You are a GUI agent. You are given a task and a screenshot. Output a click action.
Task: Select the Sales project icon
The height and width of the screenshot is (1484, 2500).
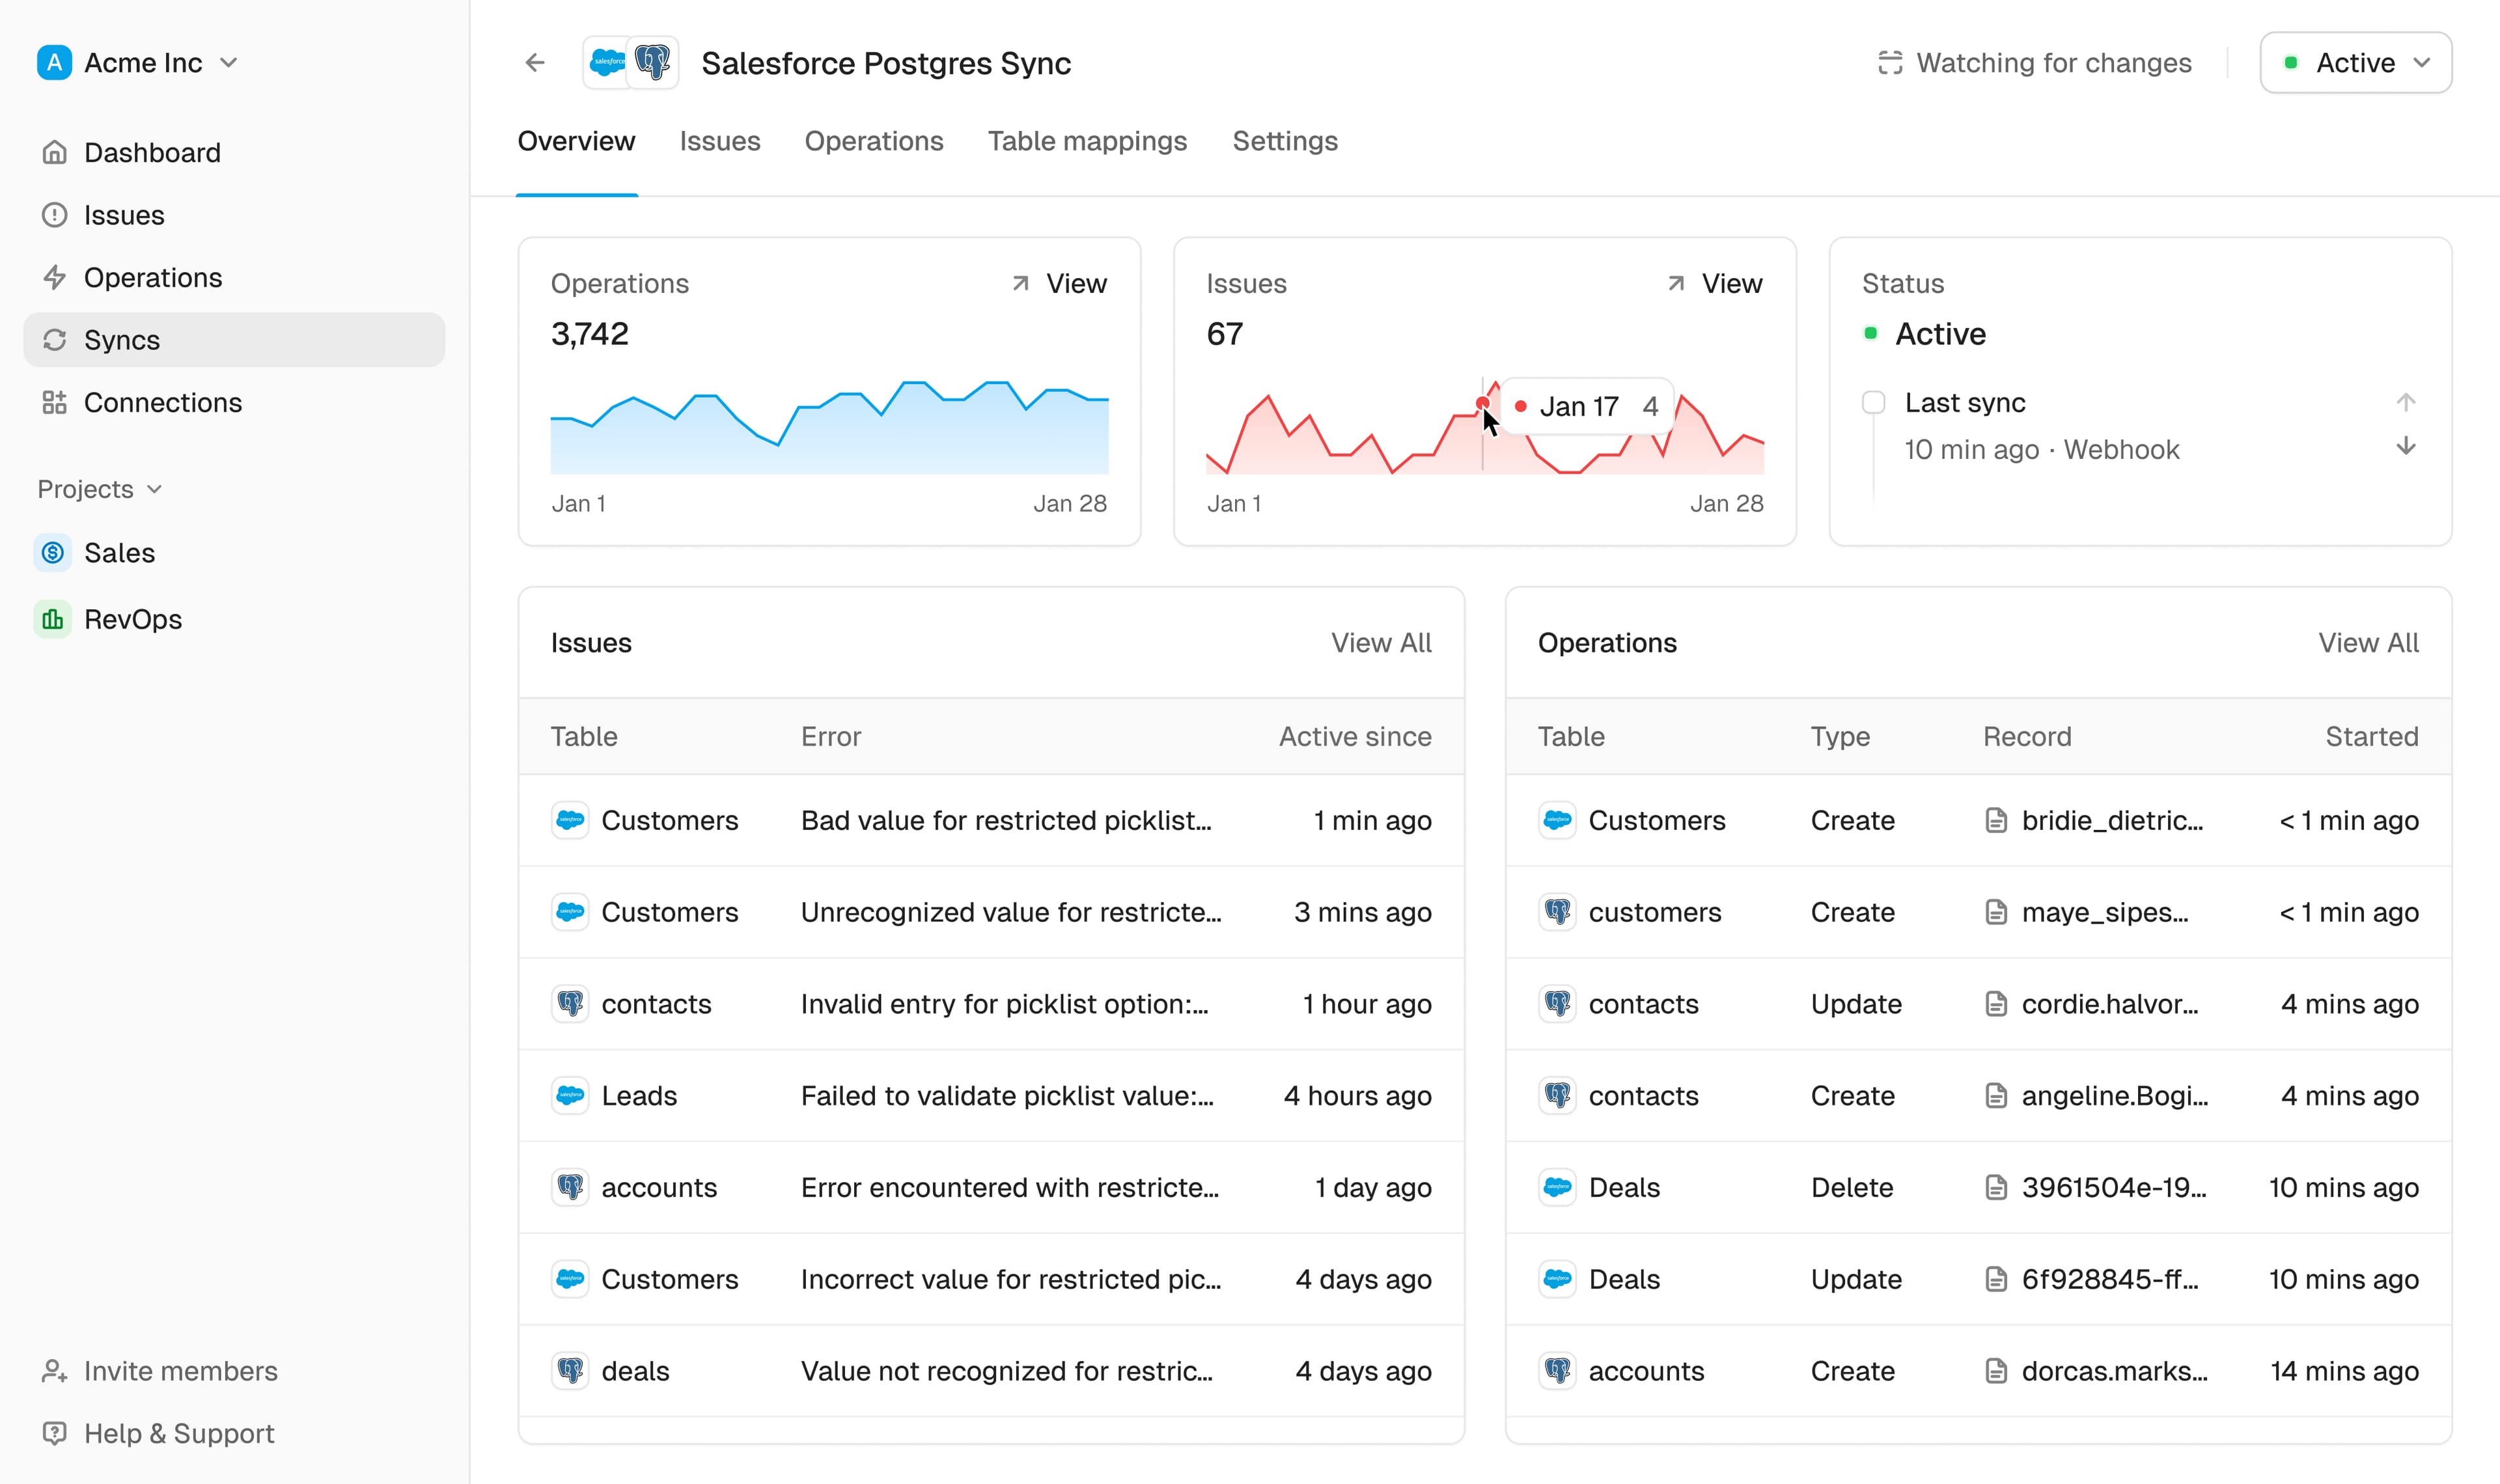[x=53, y=552]
